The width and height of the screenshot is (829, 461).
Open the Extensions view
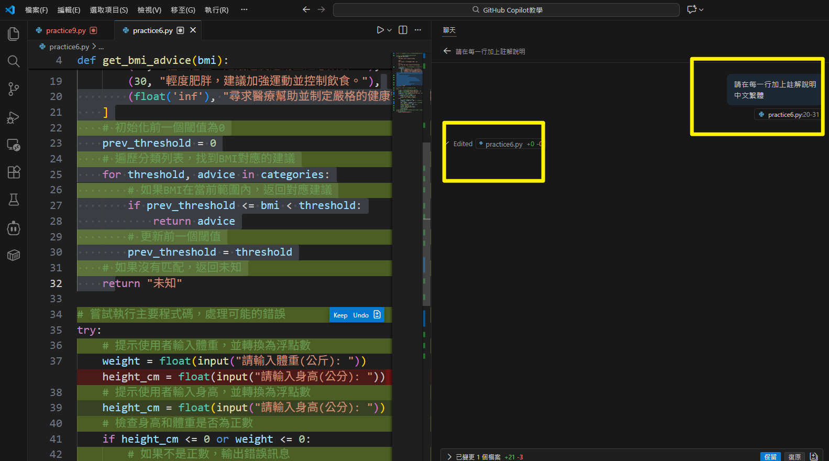14,172
